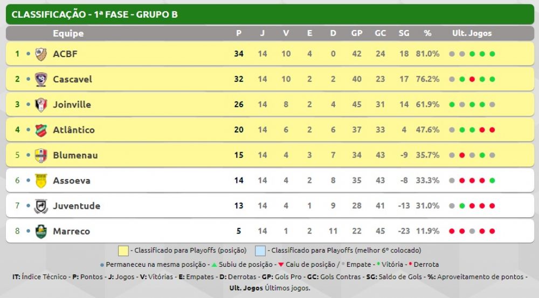Click the yellow Playoffs position legend swatch
Screen dimensions: 539x298
click(123, 251)
